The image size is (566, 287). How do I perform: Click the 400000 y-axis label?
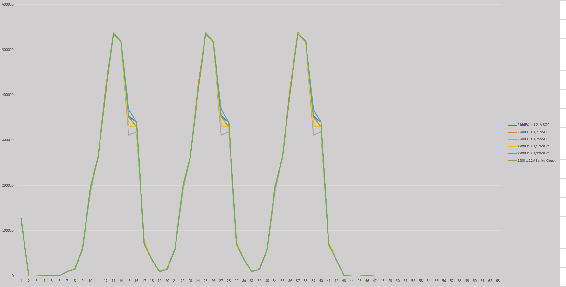[8, 95]
